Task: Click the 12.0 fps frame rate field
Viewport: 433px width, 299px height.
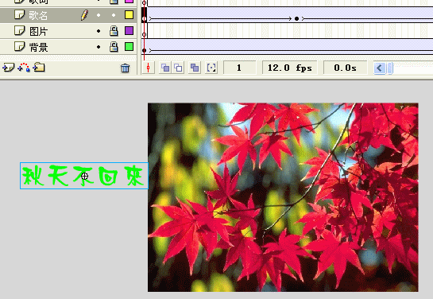Action: coord(290,68)
